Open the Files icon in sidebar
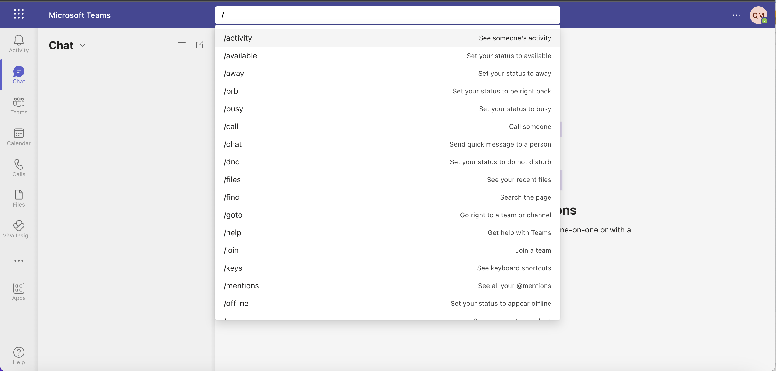Screen dimensions: 776x371 (x=18, y=198)
